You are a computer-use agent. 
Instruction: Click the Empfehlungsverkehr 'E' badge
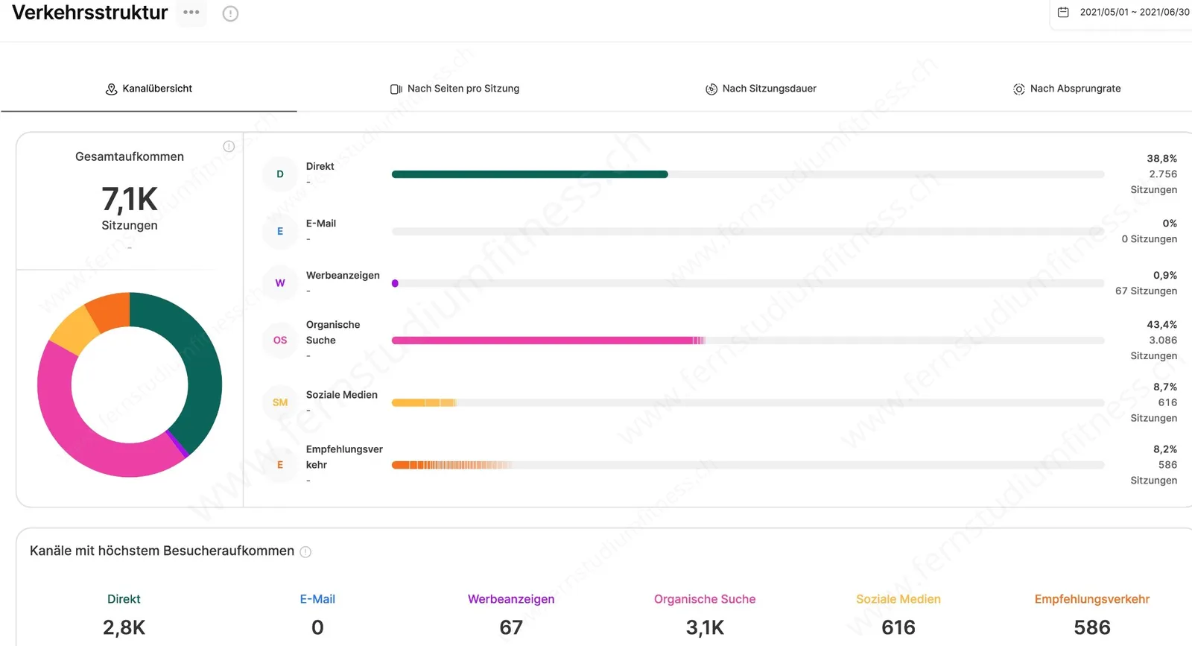(x=280, y=465)
